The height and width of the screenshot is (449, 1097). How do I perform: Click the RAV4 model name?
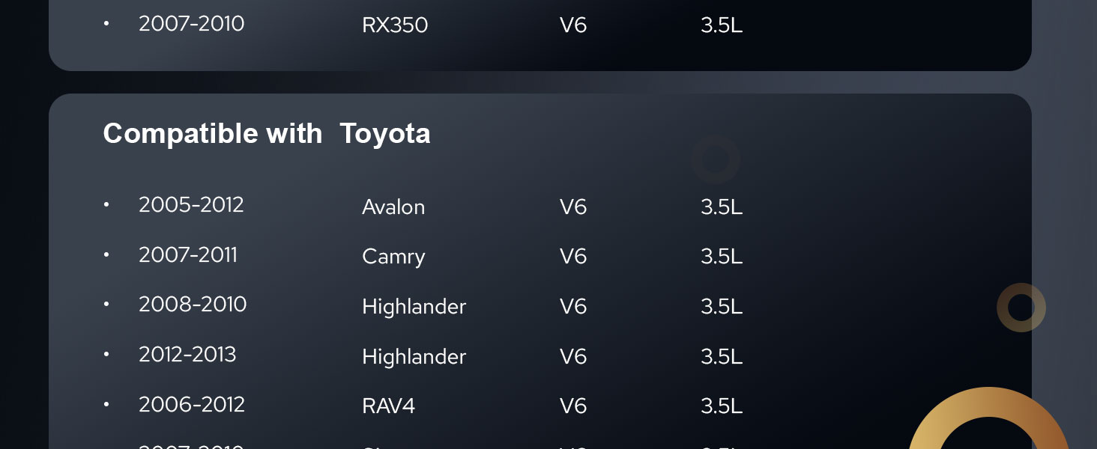coord(388,406)
